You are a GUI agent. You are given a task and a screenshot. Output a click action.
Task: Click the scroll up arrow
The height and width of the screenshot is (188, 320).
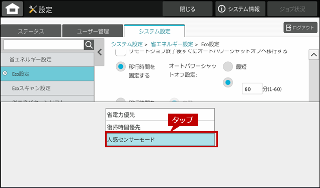[x=313, y=55]
